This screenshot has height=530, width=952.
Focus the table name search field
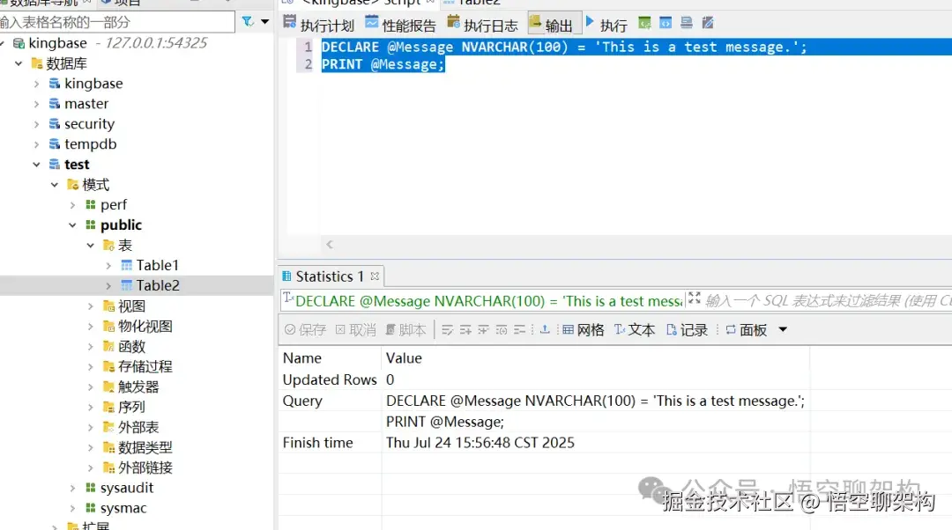116,22
